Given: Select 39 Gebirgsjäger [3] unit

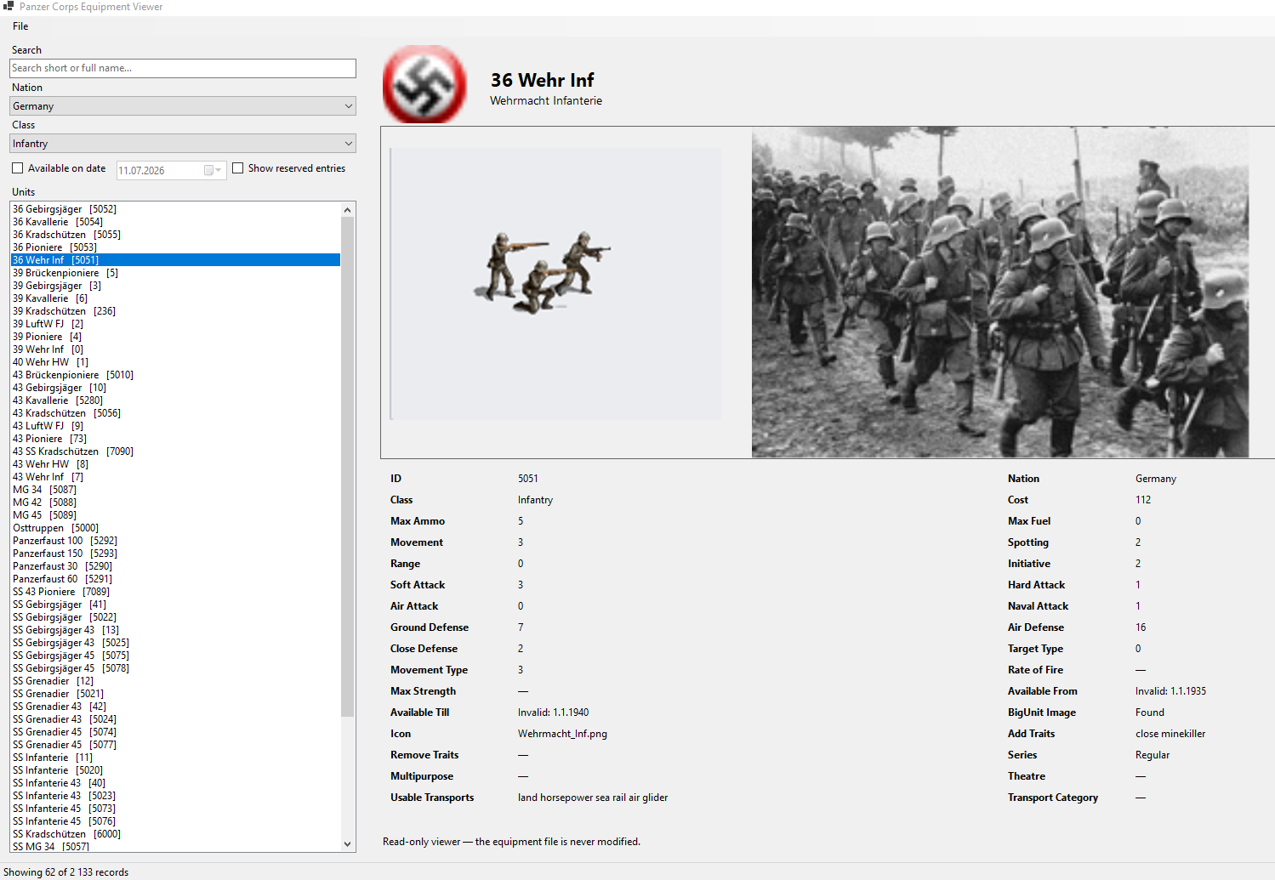Looking at the screenshot, I should [x=175, y=286].
